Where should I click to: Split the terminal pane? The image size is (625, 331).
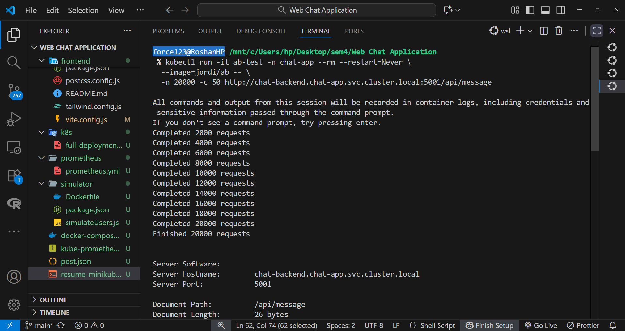543,31
